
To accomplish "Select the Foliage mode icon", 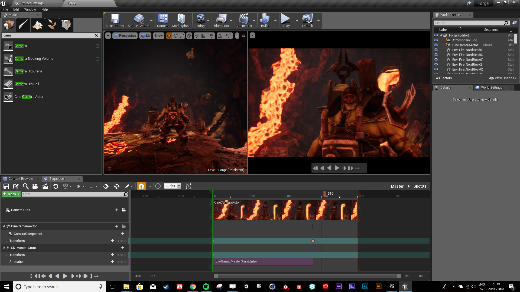I will [52, 25].
